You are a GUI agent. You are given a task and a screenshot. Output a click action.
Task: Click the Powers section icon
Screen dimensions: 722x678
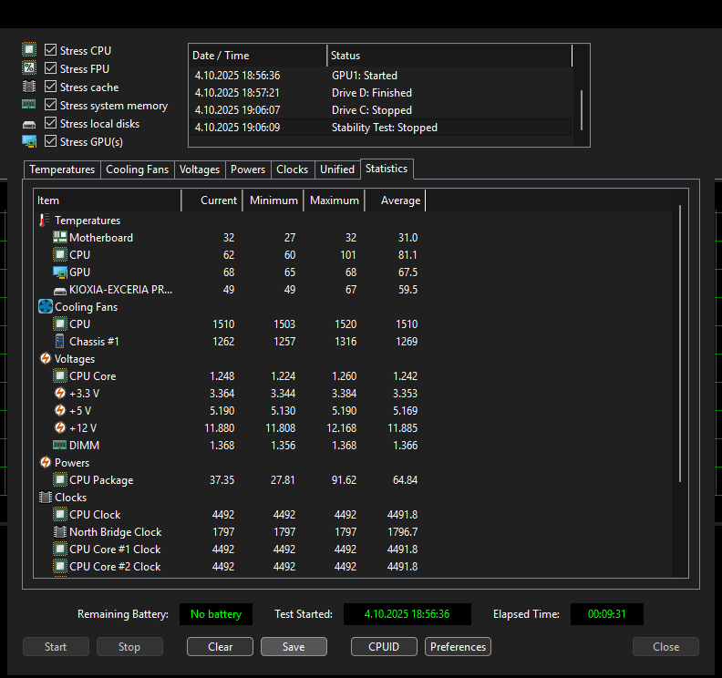point(46,462)
